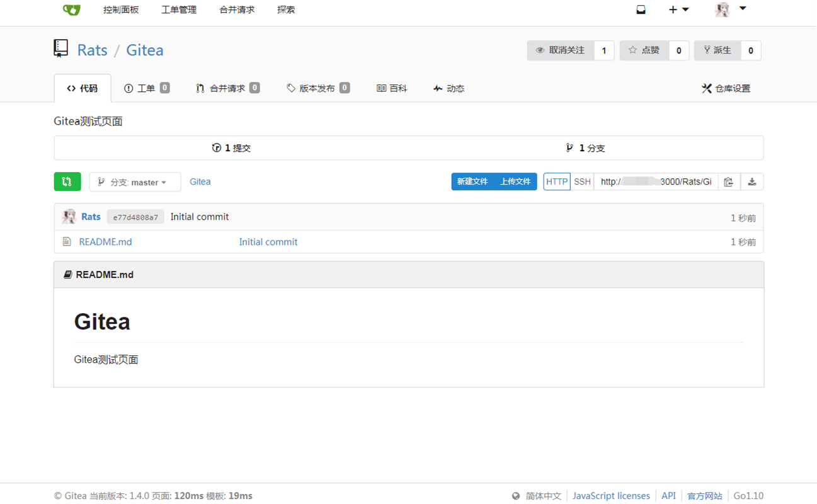This screenshot has height=504, width=817.
Task: Switch to the 百科 wiki tab
Action: pyautogui.click(x=392, y=88)
